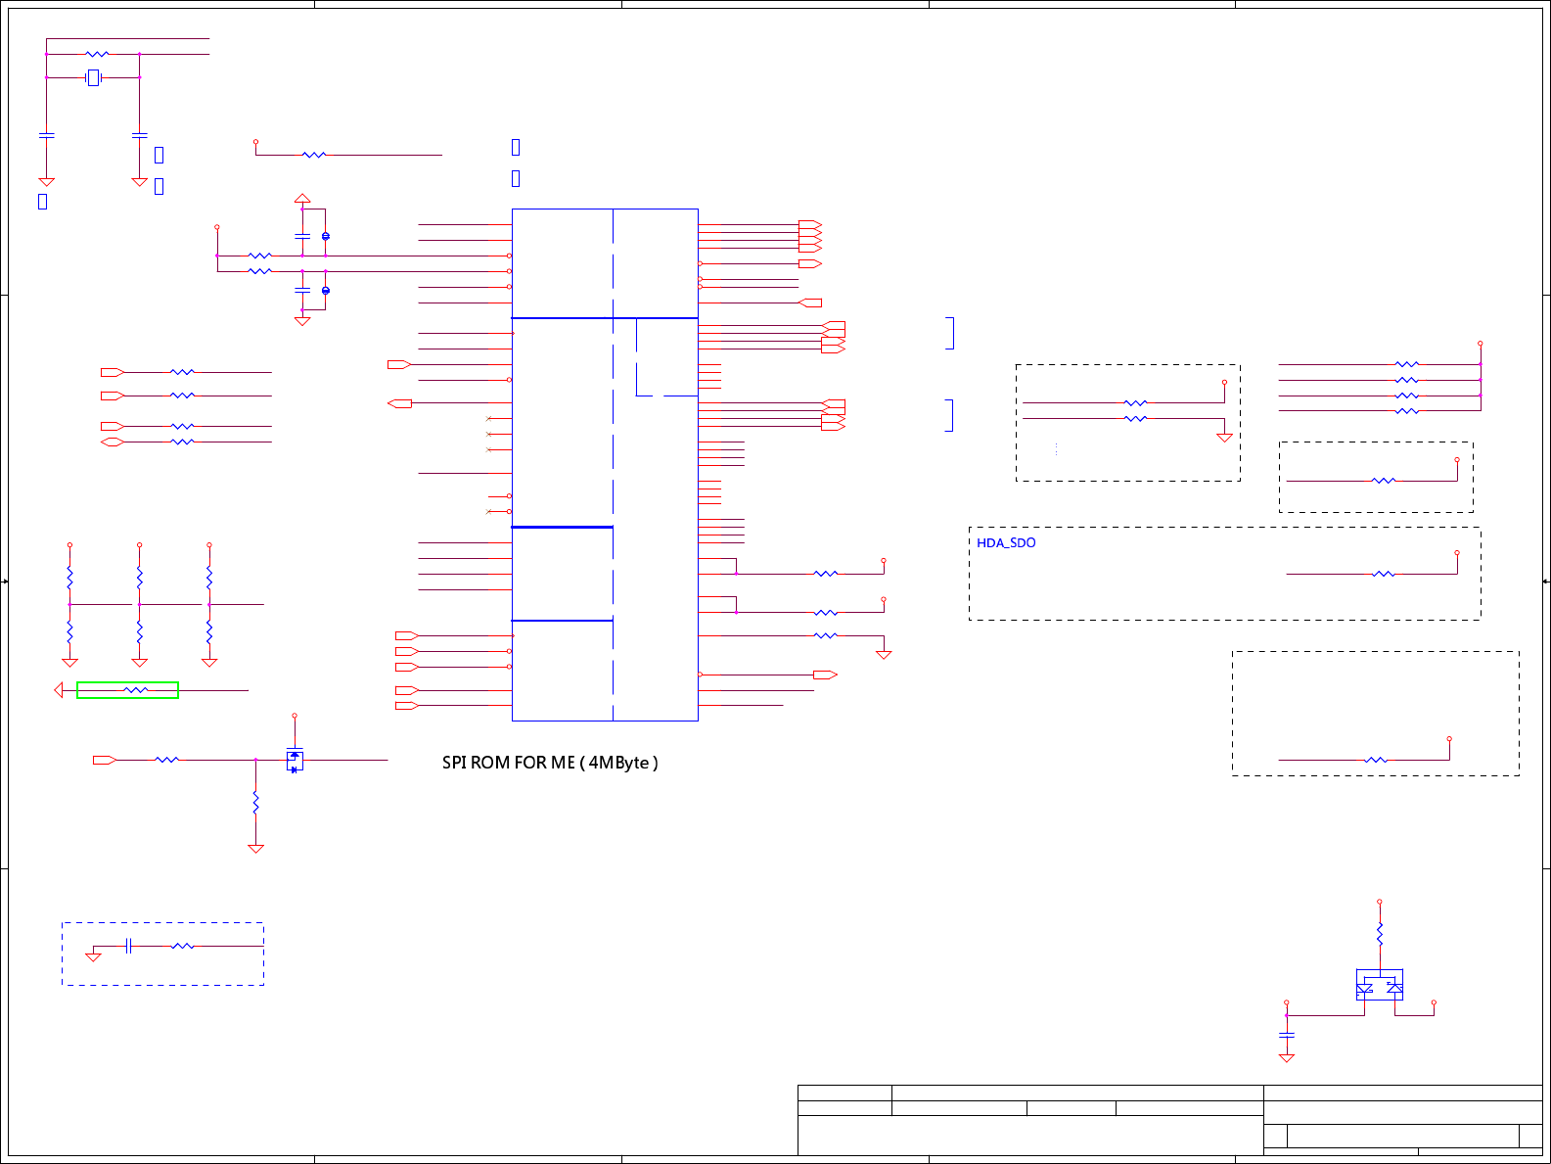Select the series resistor feeding the MOSFET gate
The height and width of the screenshot is (1164, 1551).
(167, 760)
